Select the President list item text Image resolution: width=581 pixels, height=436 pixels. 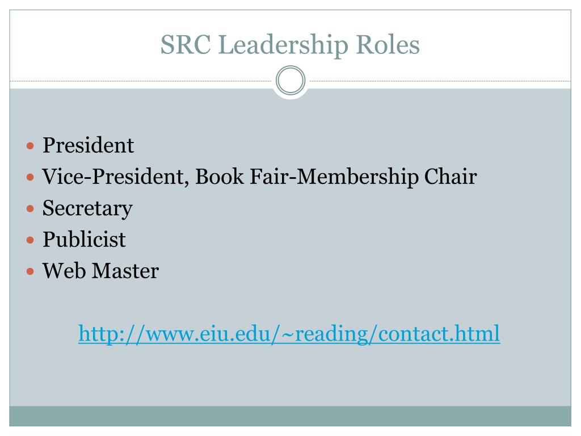coord(88,145)
